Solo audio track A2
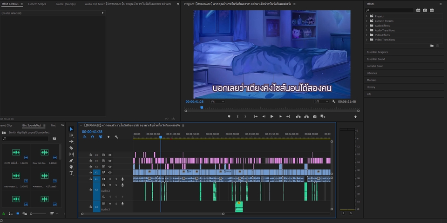Screen dimensions: 447x223 click(x=116, y=185)
